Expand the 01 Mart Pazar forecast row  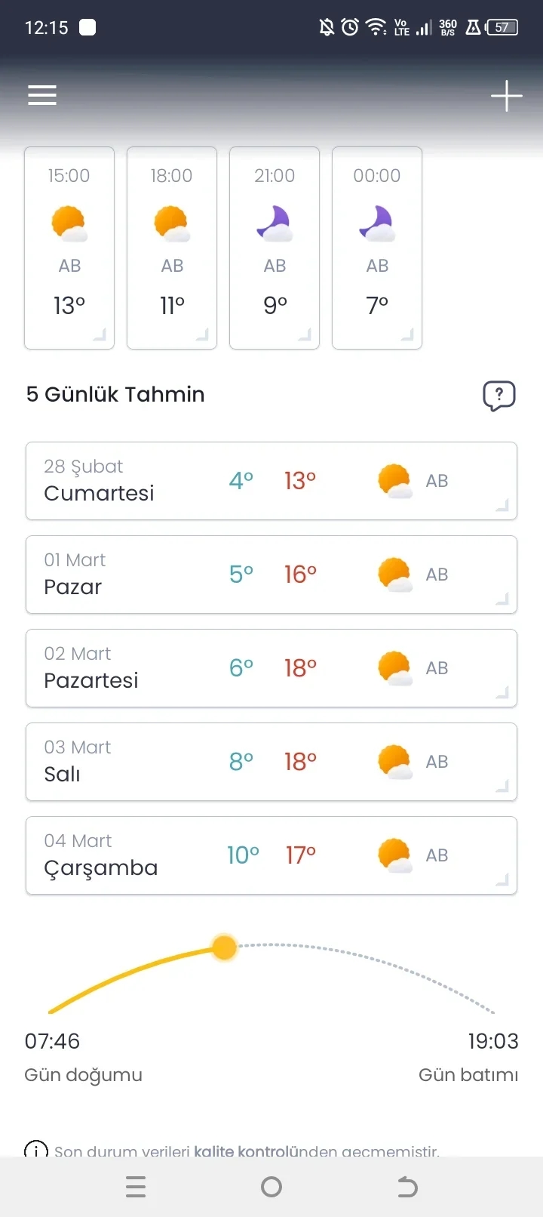[x=271, y=575]
